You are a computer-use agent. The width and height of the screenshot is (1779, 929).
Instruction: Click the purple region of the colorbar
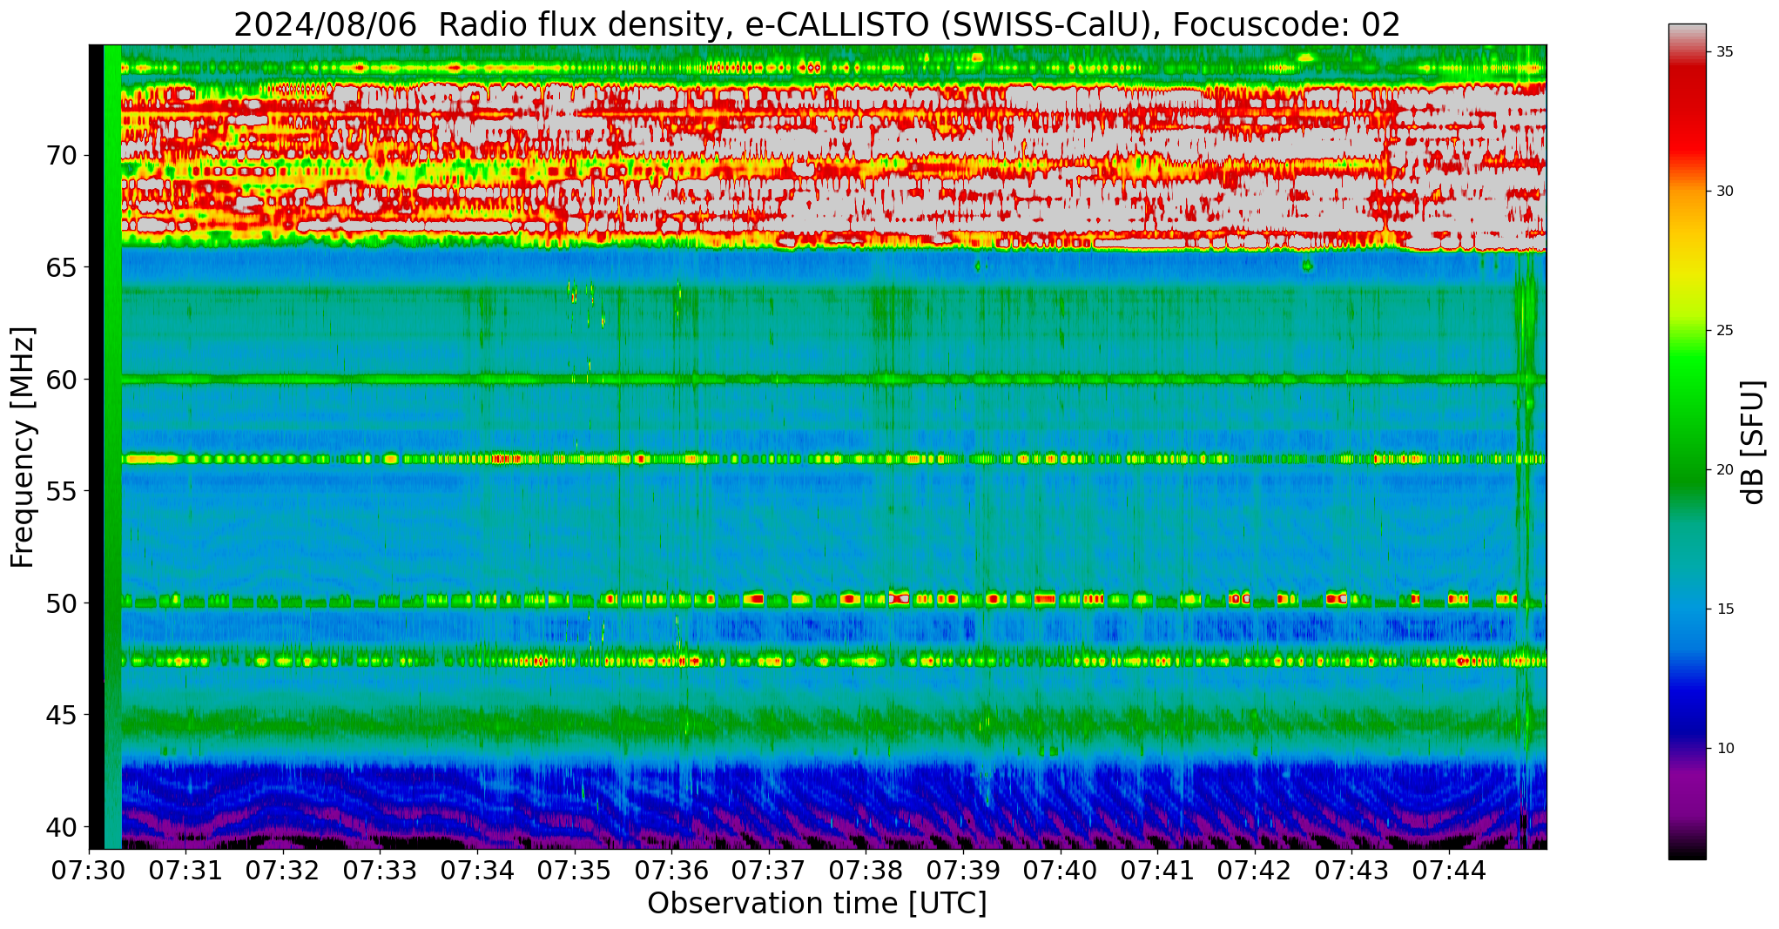point(1687,792)
